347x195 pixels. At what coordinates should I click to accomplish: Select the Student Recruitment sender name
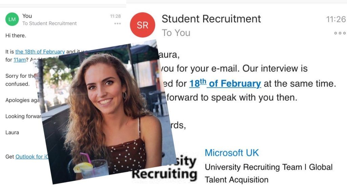click(211, 19)
